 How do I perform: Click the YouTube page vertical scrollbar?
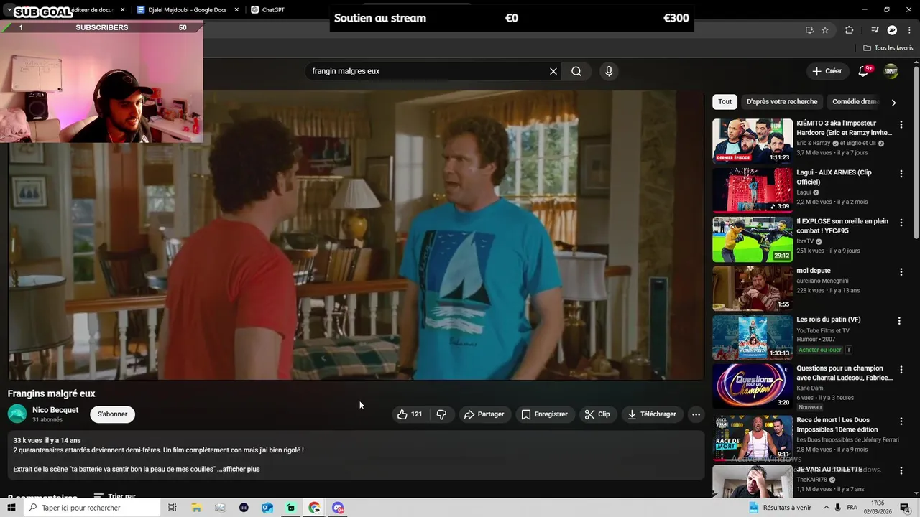pyautogui.click(x=916, y=153)
